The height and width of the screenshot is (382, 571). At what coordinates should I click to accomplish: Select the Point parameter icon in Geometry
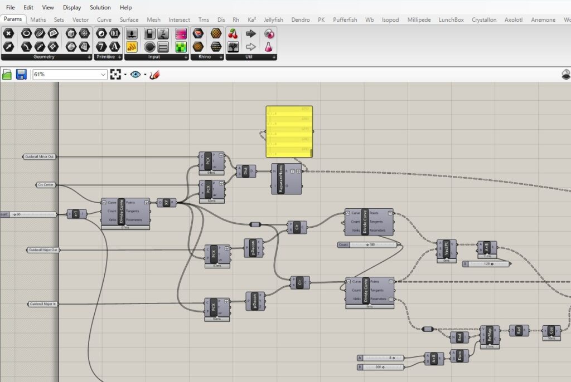pyautogui.click(x=8, y=34)
